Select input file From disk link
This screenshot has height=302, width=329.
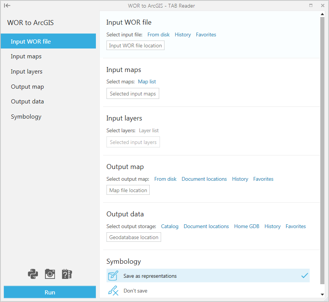click(158, 34)
